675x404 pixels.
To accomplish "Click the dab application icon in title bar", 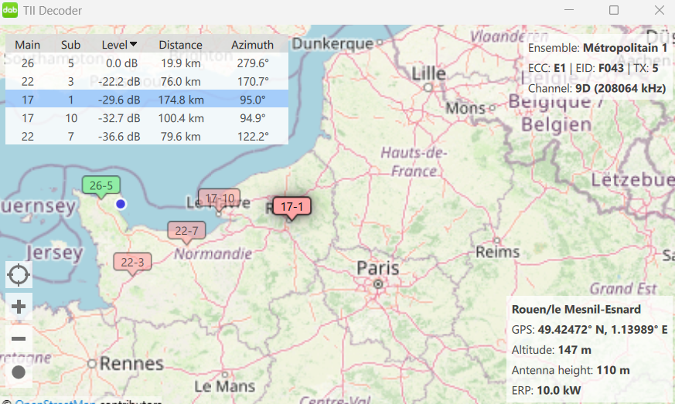I will coord(10,10).
